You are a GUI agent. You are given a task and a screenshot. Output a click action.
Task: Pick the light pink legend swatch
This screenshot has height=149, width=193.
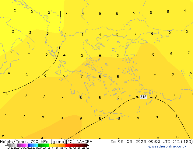click(26, 145)
